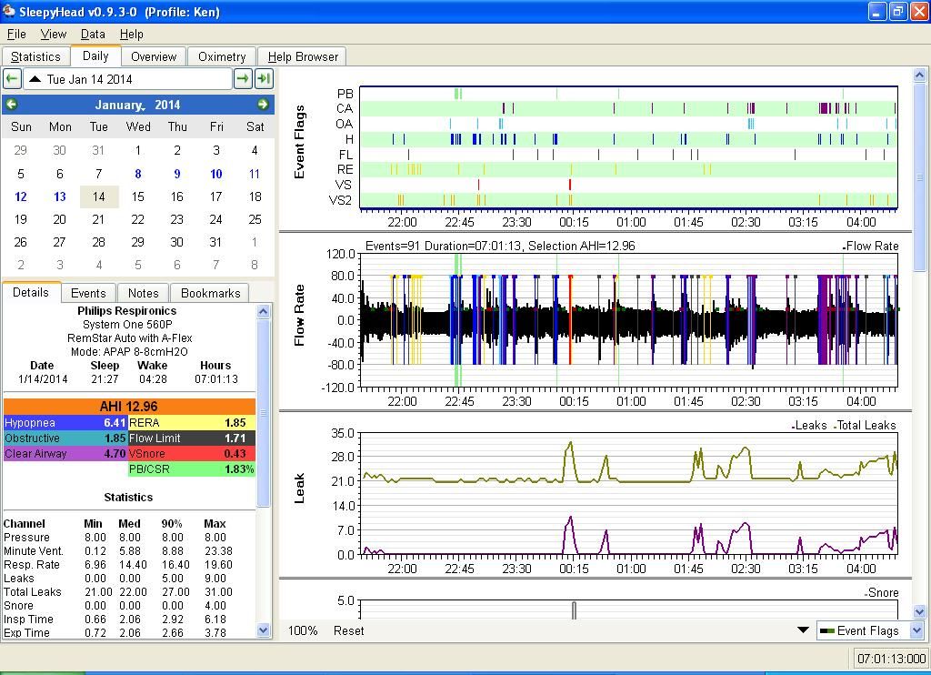Open the January month dropdown in calendar
931x675 pixels.
tap(119, 106)
